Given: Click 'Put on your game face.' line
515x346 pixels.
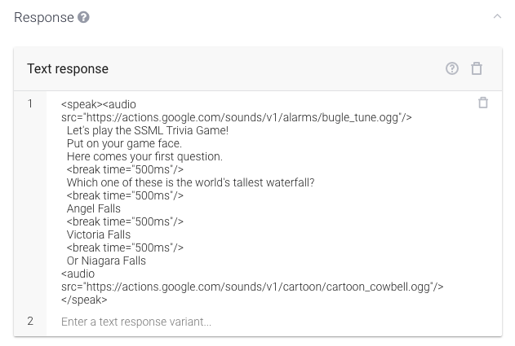Looking at the screenshot, I should pyautogui.click(x=124, y=143).
